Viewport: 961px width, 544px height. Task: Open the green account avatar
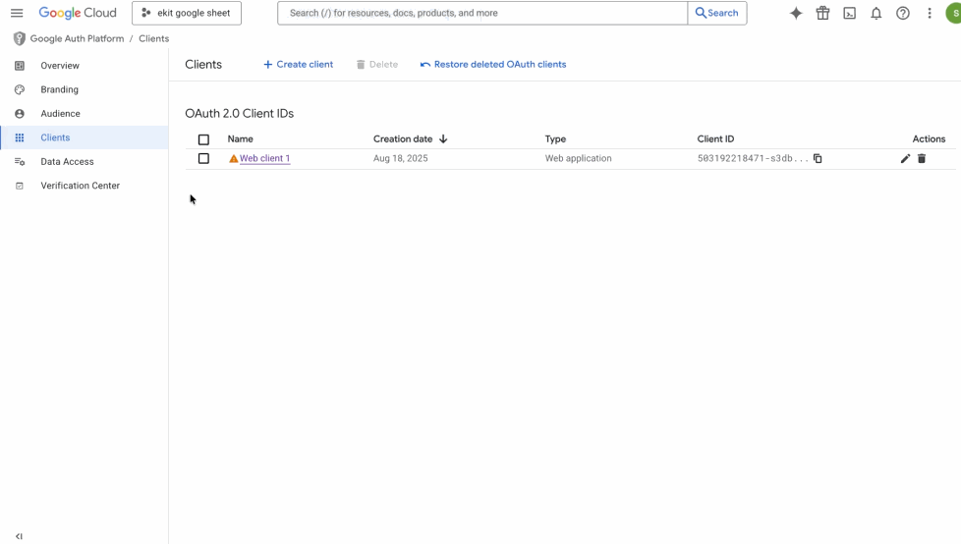(954, 13)
